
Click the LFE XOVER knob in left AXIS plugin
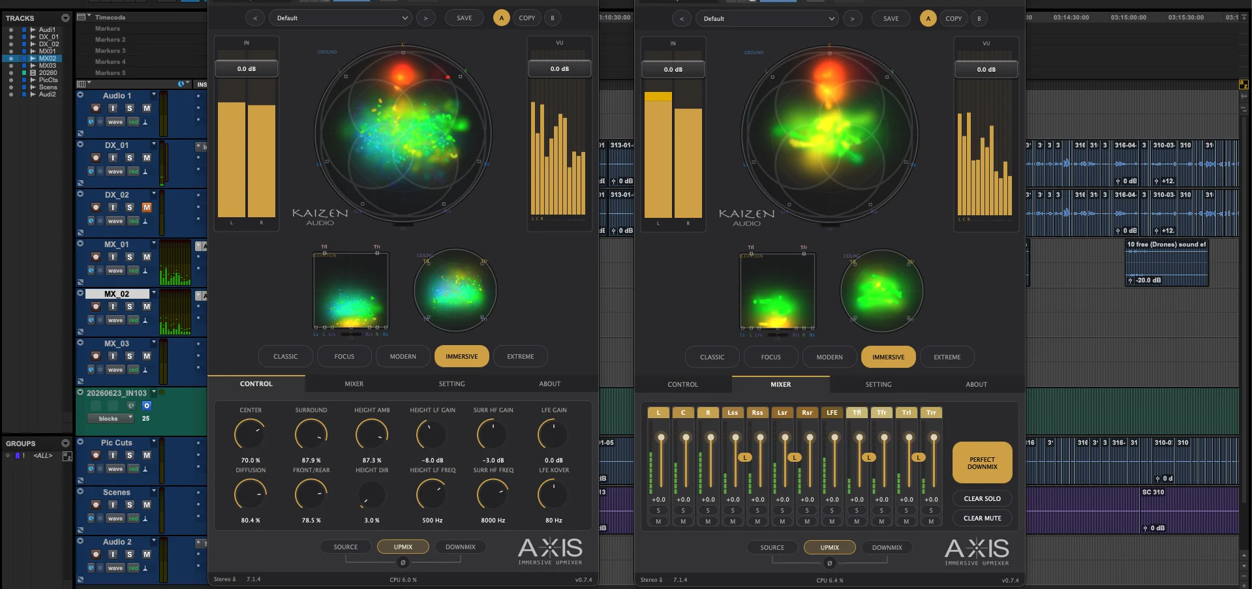click(x=554, y=495)
